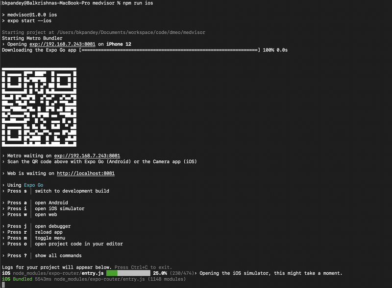
Task: Click the Expo Go download progress bar
Action: click(x=170, y=50)
